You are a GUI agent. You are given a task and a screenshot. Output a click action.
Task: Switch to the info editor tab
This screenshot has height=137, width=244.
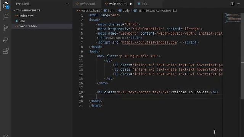click(144, 4)
